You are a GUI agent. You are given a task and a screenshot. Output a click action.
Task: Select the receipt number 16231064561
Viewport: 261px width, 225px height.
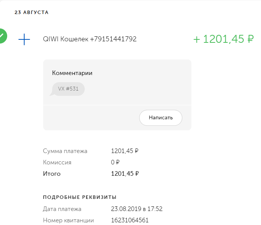pos(129,220)
